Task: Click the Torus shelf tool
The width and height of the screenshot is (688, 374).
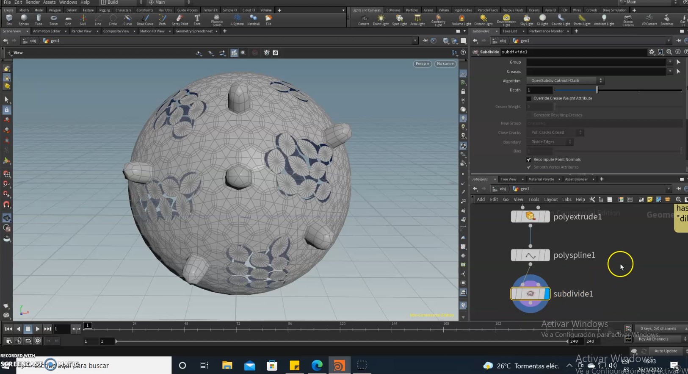Action: click(53, 19)
